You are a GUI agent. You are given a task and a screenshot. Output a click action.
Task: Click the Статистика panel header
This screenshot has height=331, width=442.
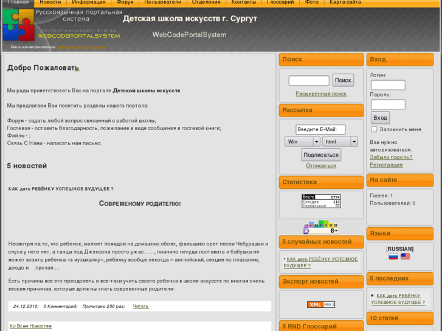[x=321, y=182]
